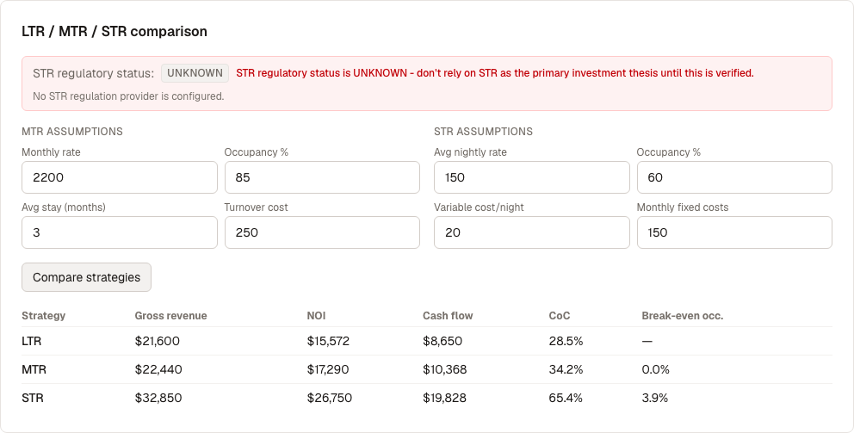Click the STR CoC value 65.4%

pyautogui.click(x=566, y=399)
